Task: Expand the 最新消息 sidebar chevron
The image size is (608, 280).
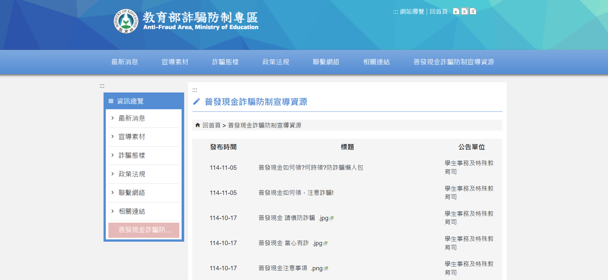Action: [113, 118]
